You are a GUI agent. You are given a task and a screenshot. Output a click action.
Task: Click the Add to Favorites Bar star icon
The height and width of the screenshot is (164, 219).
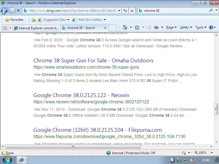click(x=33, y=20)
